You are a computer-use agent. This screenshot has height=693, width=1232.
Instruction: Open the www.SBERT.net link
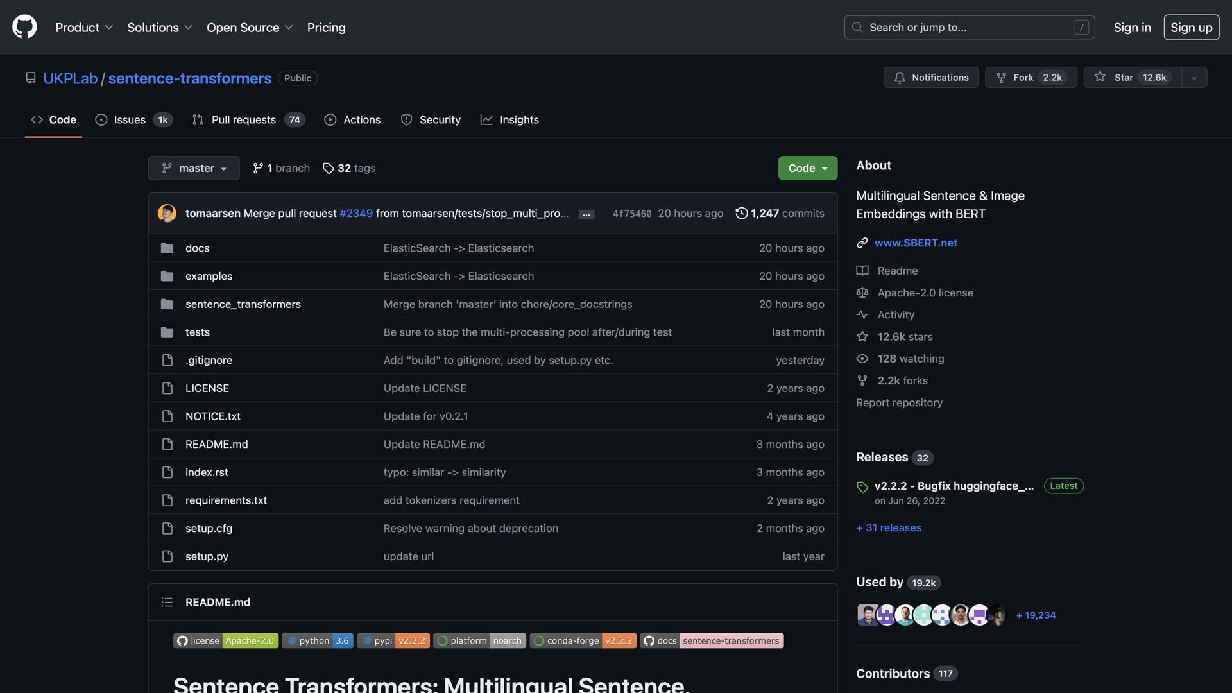tap(915, 243)
